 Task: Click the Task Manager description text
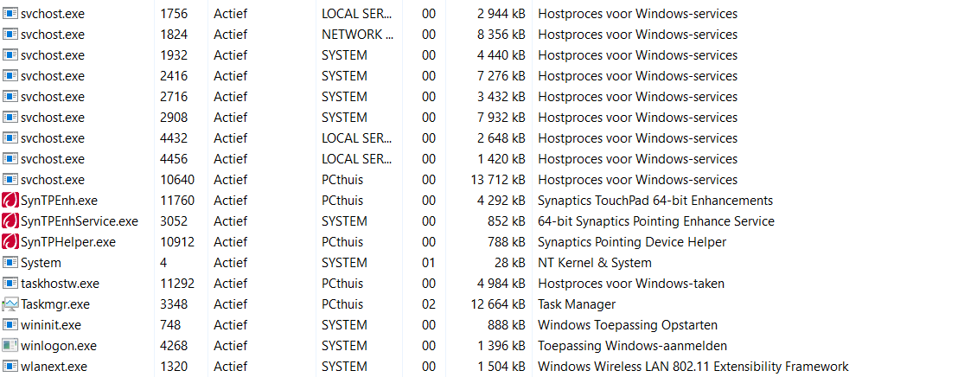[x=577, y=304]
